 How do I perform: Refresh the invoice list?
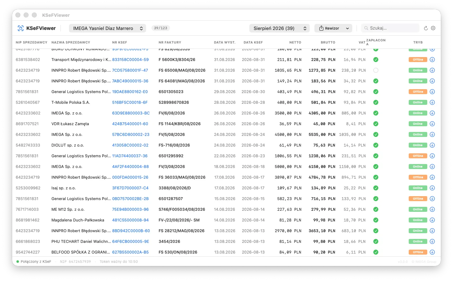[x=426, y=28]
